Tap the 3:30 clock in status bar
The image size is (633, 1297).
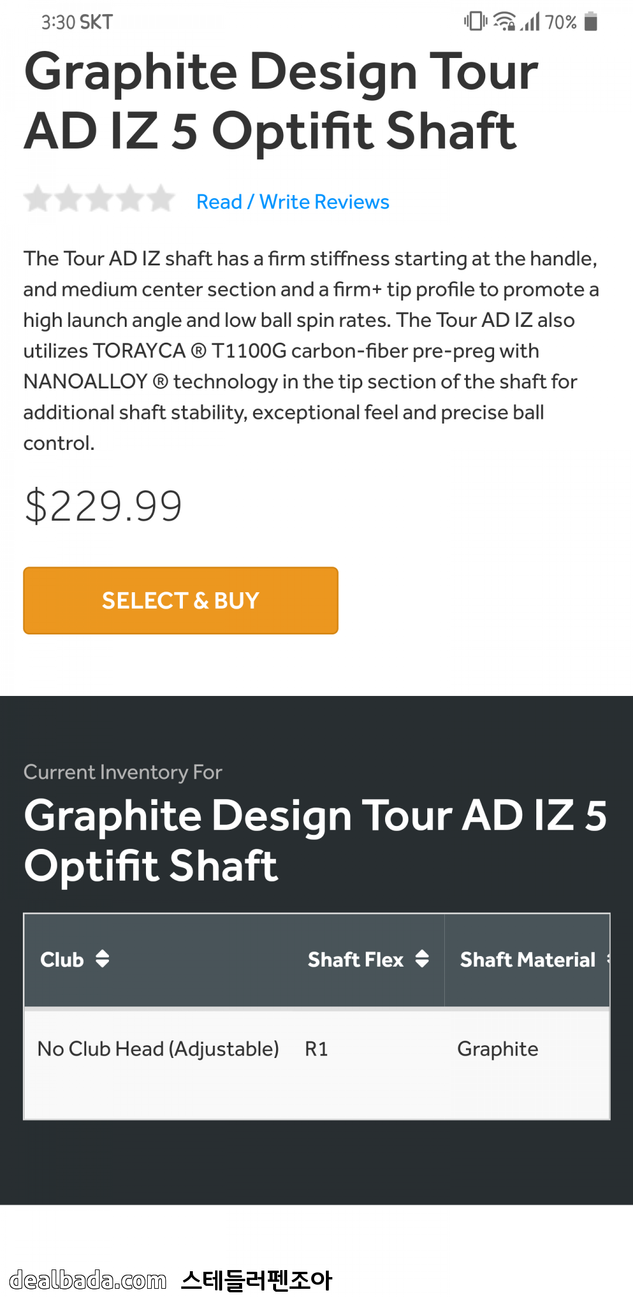click(58, 22)
